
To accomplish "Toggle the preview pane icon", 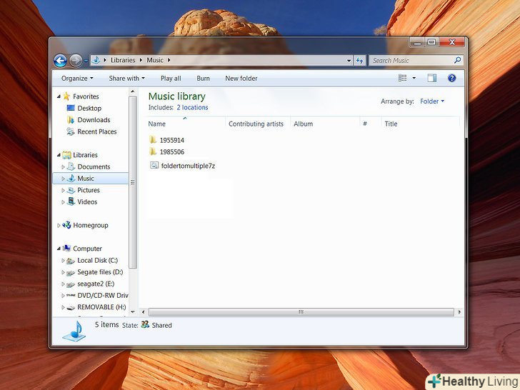I will point(431,79).
